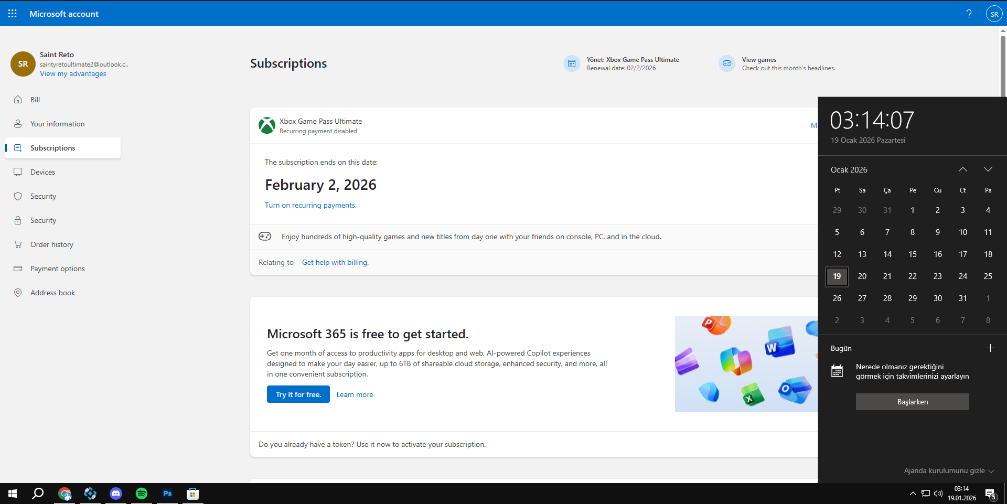Click the February 2, 2026 end date
The height and width of the screenshot is (504, 1007).
(320, 185)
